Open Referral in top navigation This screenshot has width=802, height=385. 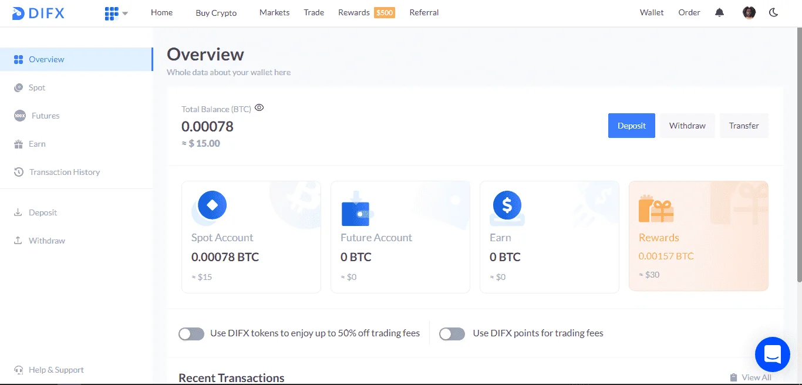424,12
